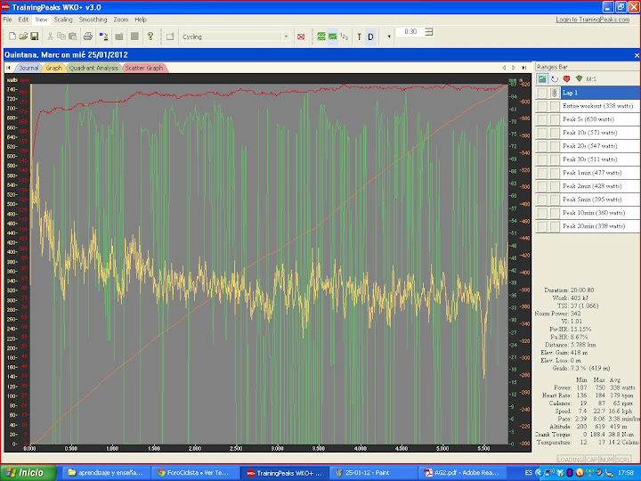Viewport: 641px width, 481px height.
Task: Click the 0:30 smoothing time field
Action: (x=410, y=32)
